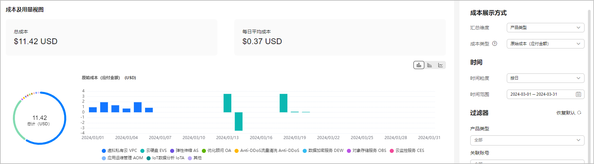Toggle 对象存储服务 OBS legend series
594x164 pixels.
pyautogui.click(x=366, y=151)
